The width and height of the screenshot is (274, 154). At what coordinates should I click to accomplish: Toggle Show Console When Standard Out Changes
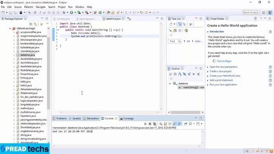(175, 124)
